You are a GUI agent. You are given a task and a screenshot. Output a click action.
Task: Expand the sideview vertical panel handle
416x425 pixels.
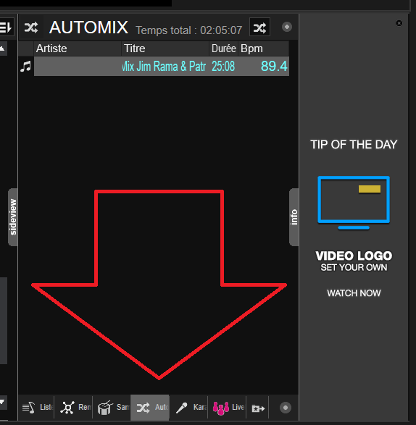13,217
